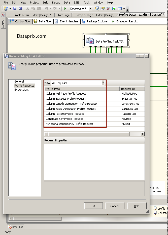This screenshot has height=235, width=168.
Task: Open the toolbar options overflow arrow
Action: click(x=127, y=10)
